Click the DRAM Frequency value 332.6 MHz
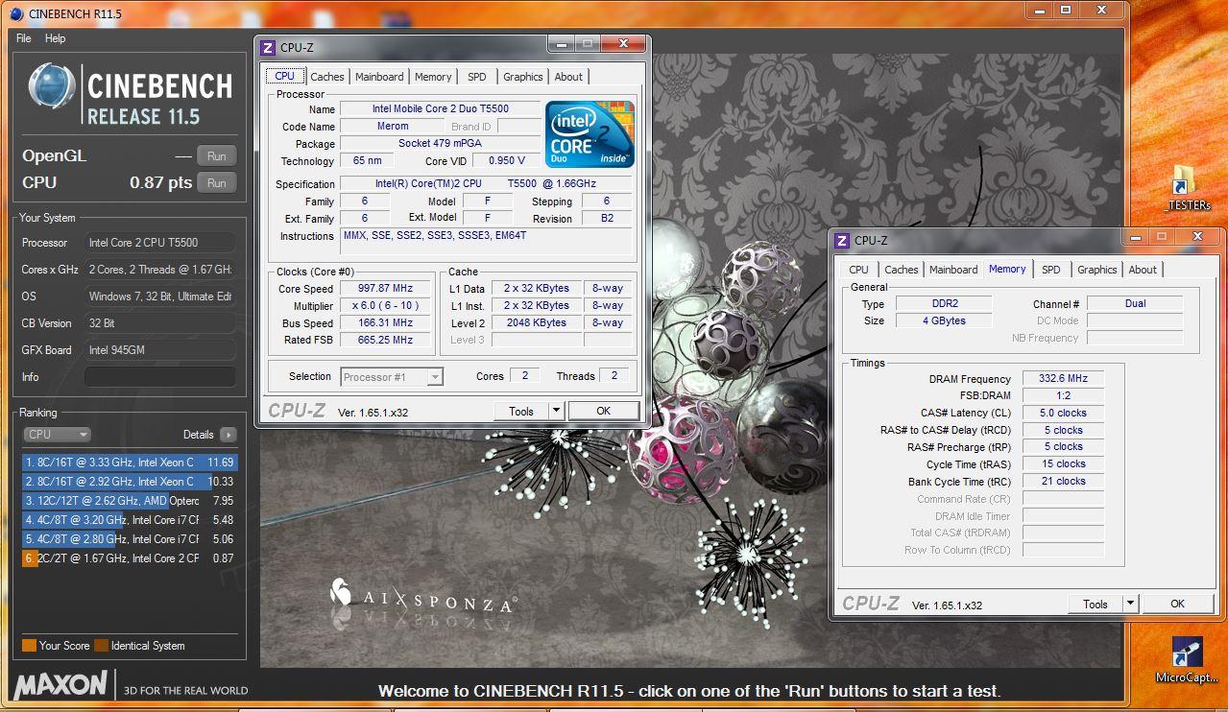 pyautogui.click(x=1063, y=378)
